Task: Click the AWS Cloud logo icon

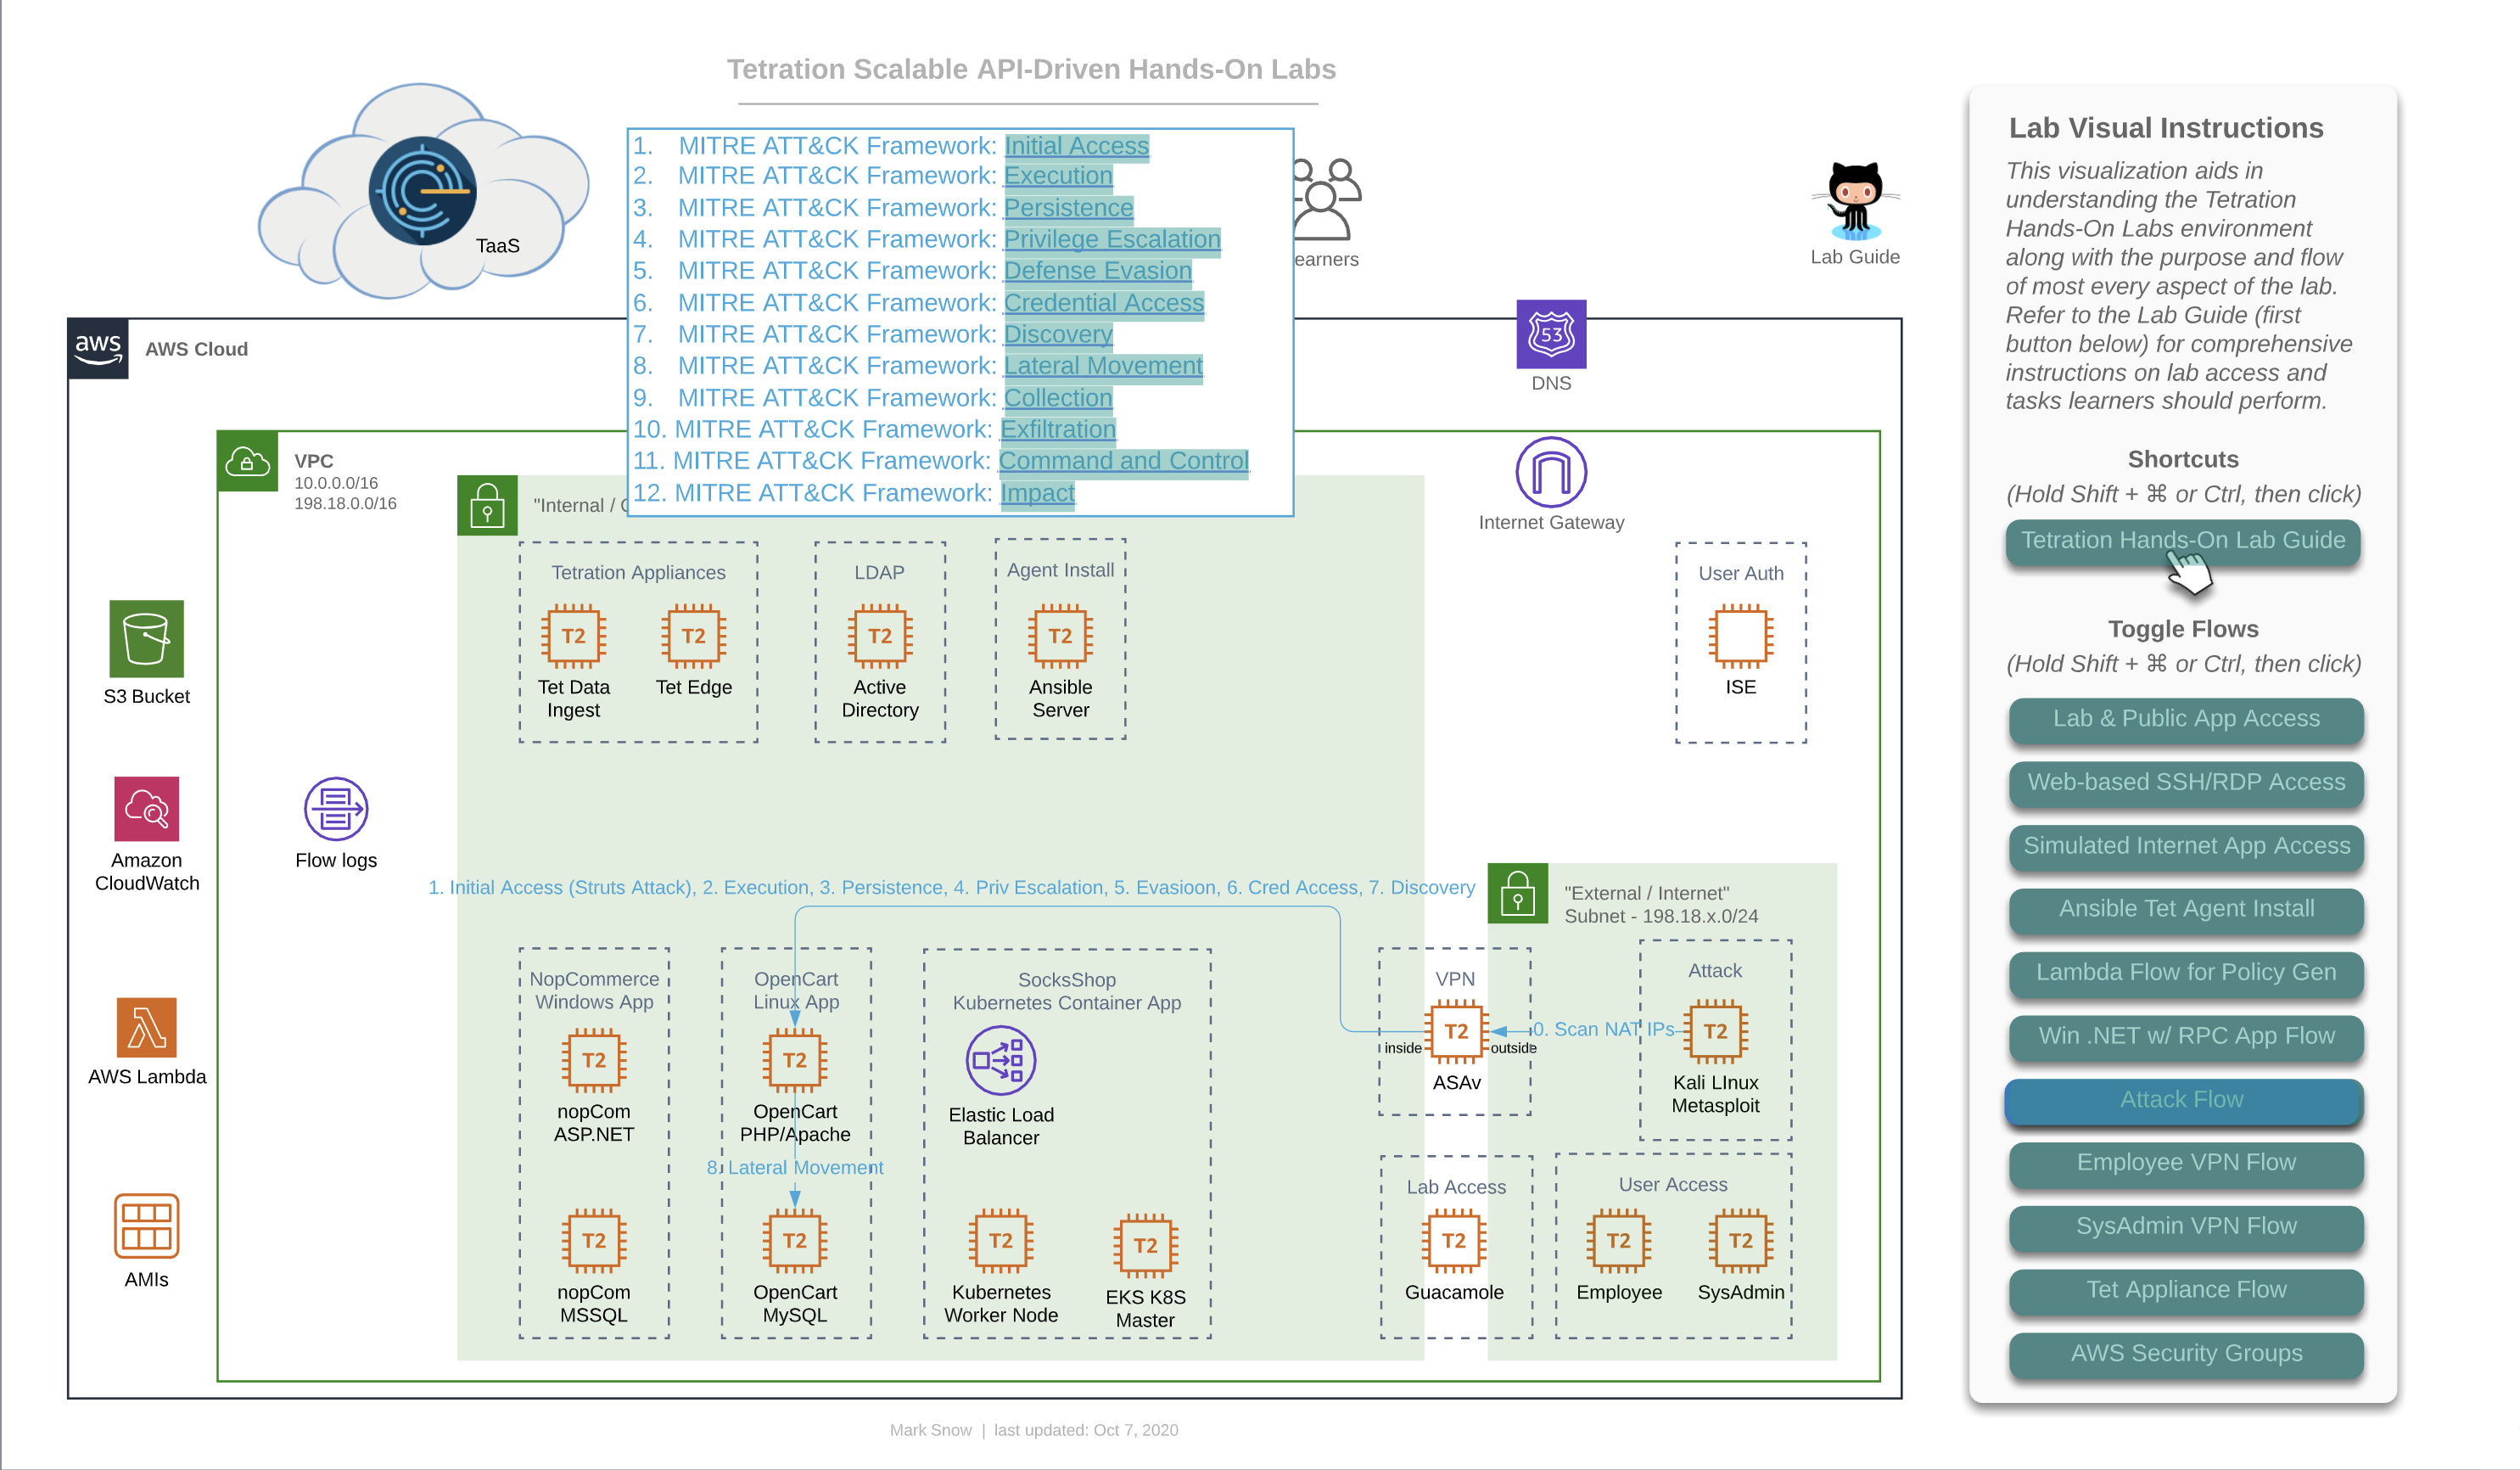Action: (x=98, y=349)
